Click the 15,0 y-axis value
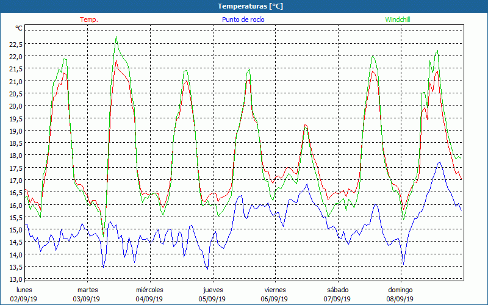The image size is (488, 305). 16,230
